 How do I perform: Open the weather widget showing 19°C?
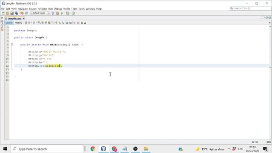point(210,149)
